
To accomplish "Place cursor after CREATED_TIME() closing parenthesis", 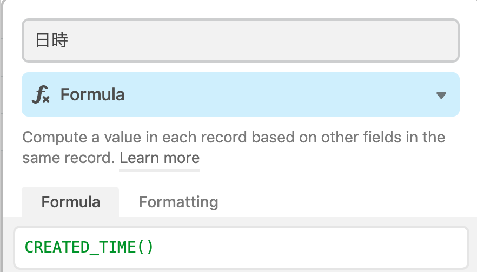I will coord(155,247).
